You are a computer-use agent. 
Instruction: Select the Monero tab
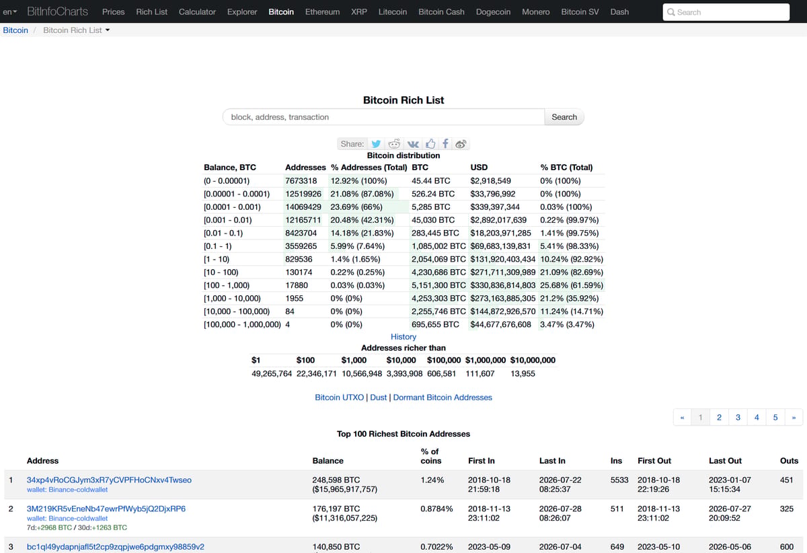click(x=536, y=12)
